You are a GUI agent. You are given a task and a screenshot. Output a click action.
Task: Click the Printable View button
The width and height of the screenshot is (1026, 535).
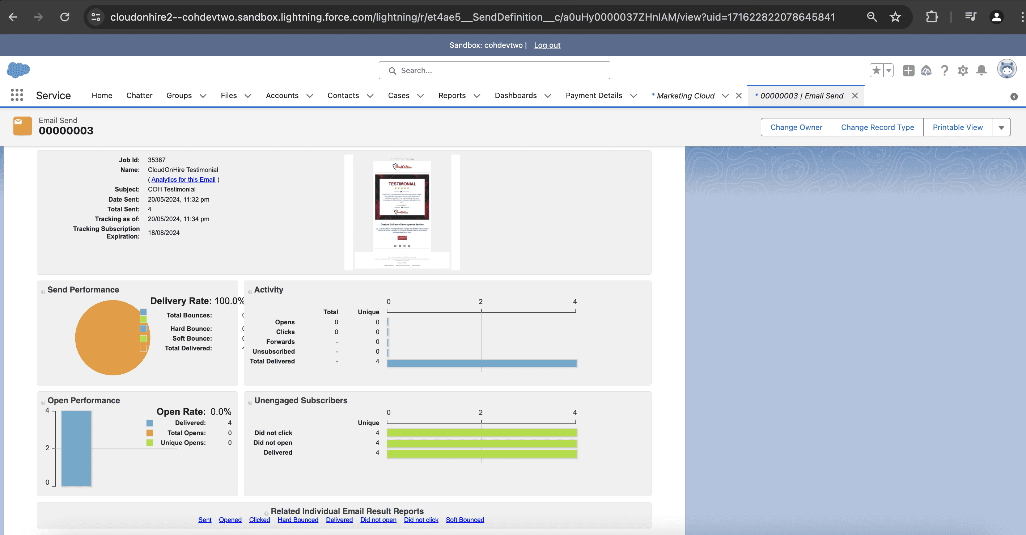[x=958, y=127]
